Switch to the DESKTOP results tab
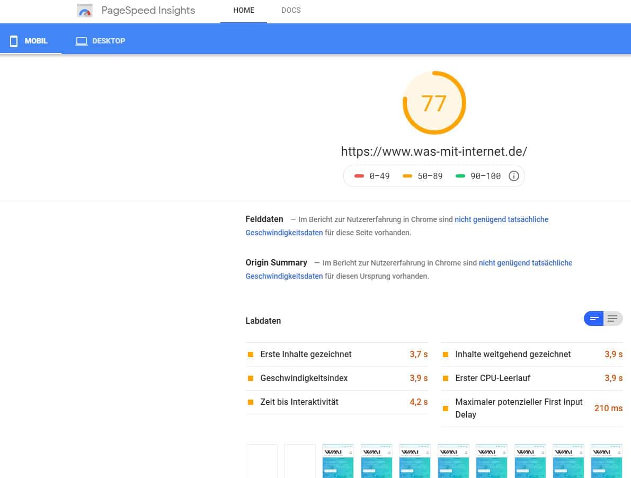Screen dimensions: 631x478 click(x=101, y=41)
